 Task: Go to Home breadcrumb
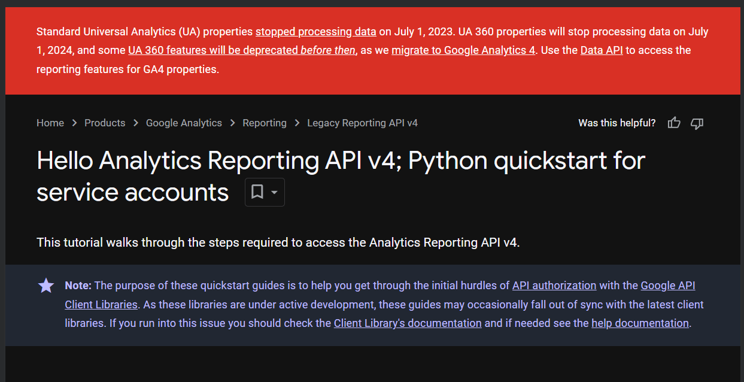pyautogui.click(x=50, y=123)
